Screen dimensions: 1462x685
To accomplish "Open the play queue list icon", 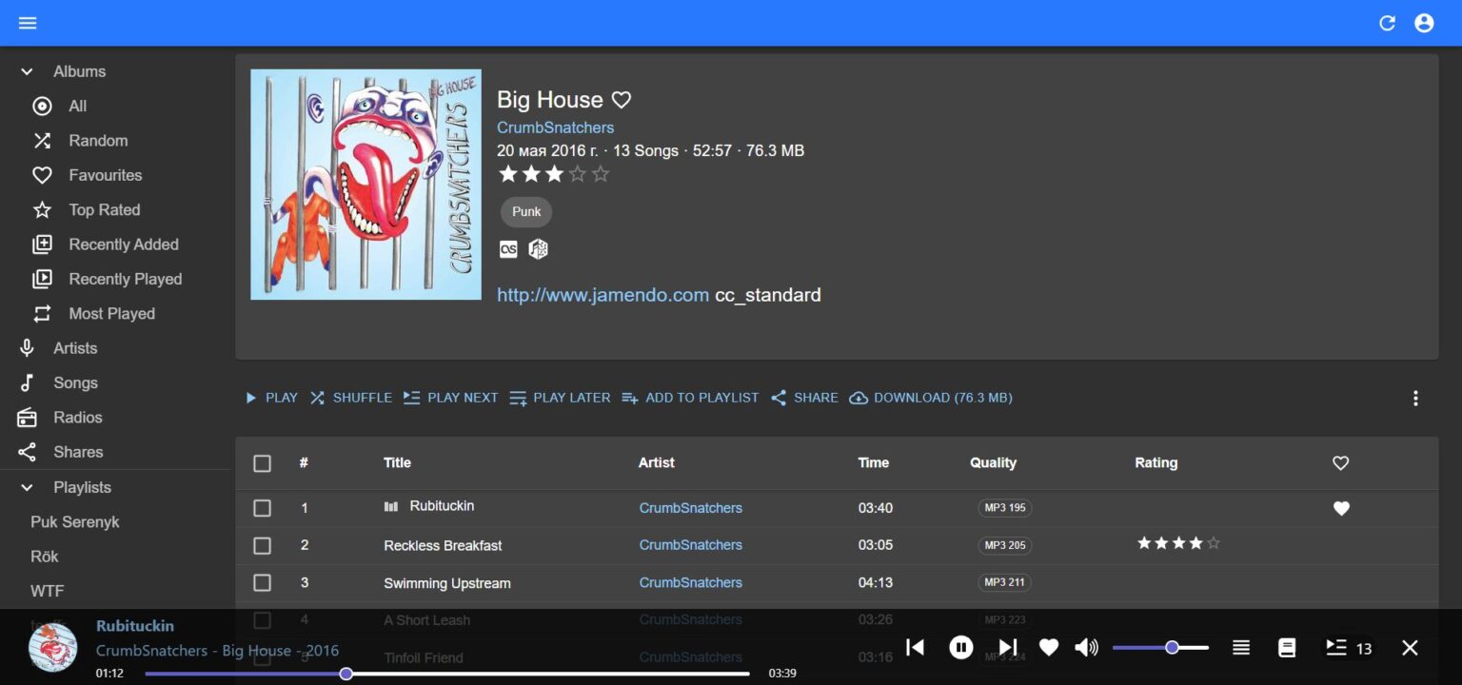I will [x=1241, y=648].
